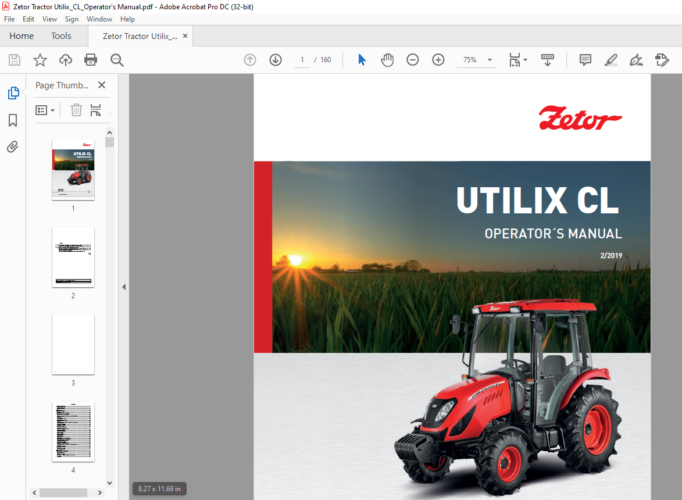
Task: Click the Stamp/send for review icon
Action: [x=662, y=60]
